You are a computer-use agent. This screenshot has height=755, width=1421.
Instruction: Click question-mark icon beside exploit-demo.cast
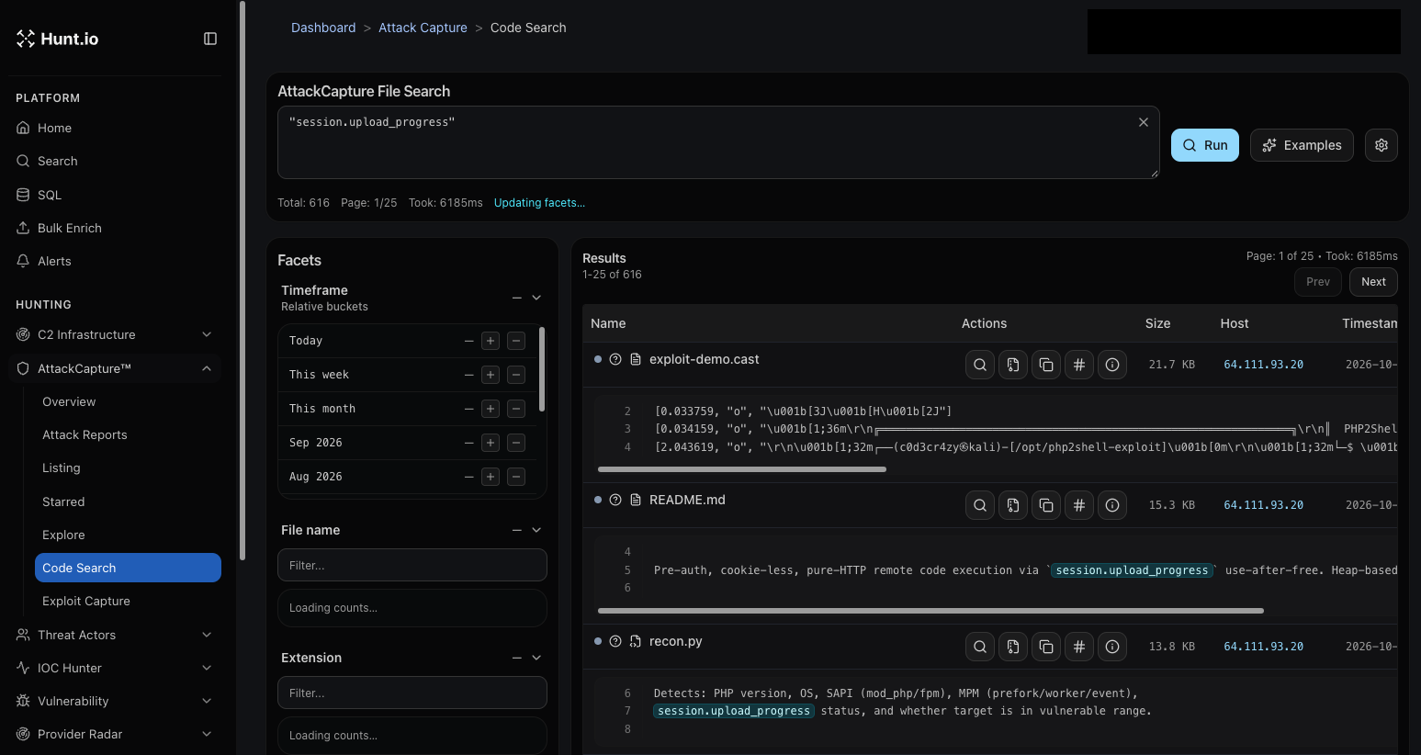coord(615,359)
